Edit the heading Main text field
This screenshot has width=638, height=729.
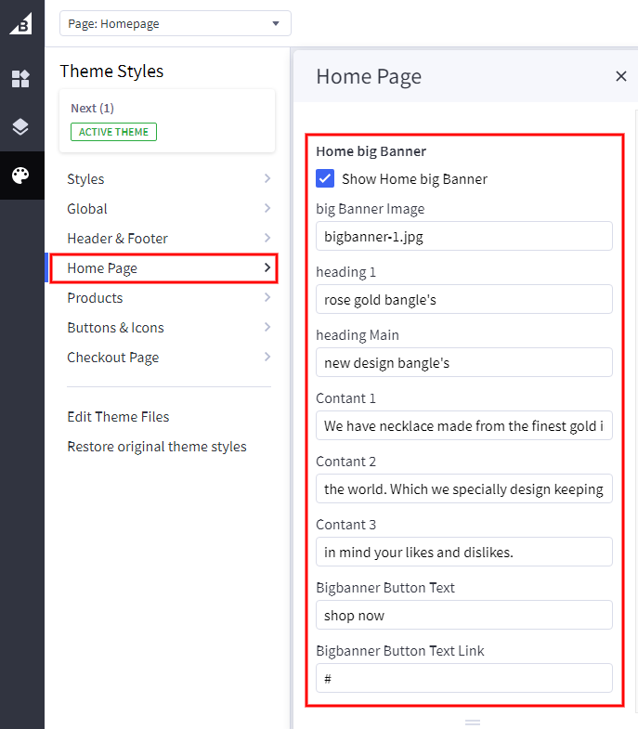coord(463,362)
